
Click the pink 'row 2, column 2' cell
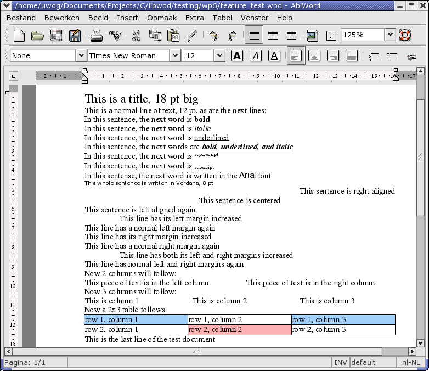click(239, 329)
